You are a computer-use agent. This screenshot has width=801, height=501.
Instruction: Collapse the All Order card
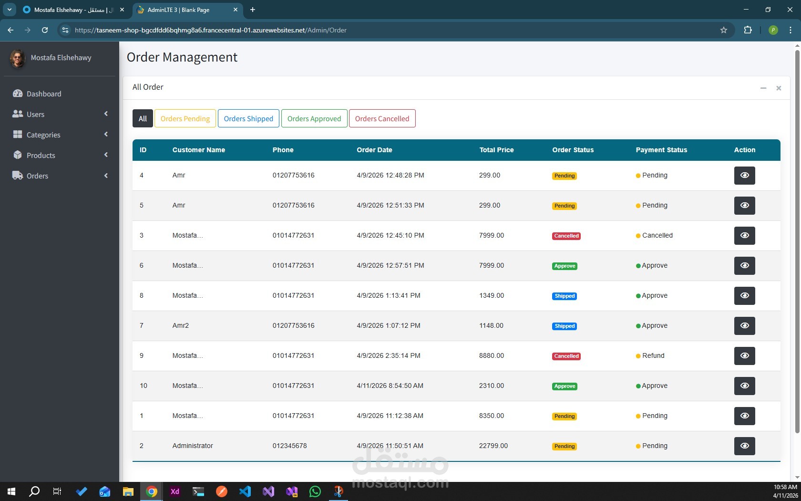(x=763, y=88)
